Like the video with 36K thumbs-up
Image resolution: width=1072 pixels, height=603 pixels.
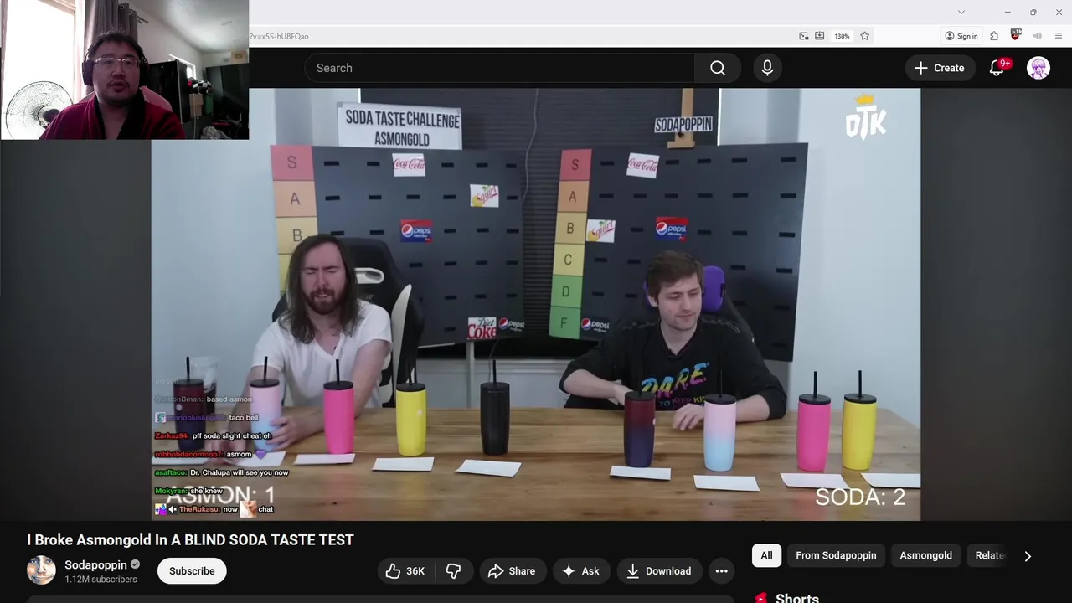(405, 571)
